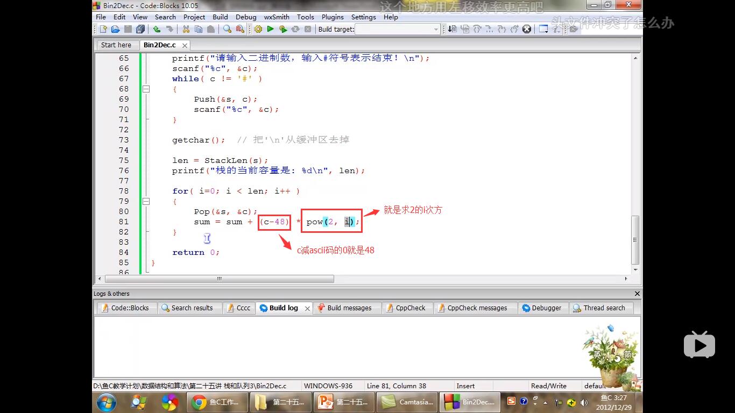Collapse the while loop fold at line 68
735x413 pixels.
pos(146,89)
